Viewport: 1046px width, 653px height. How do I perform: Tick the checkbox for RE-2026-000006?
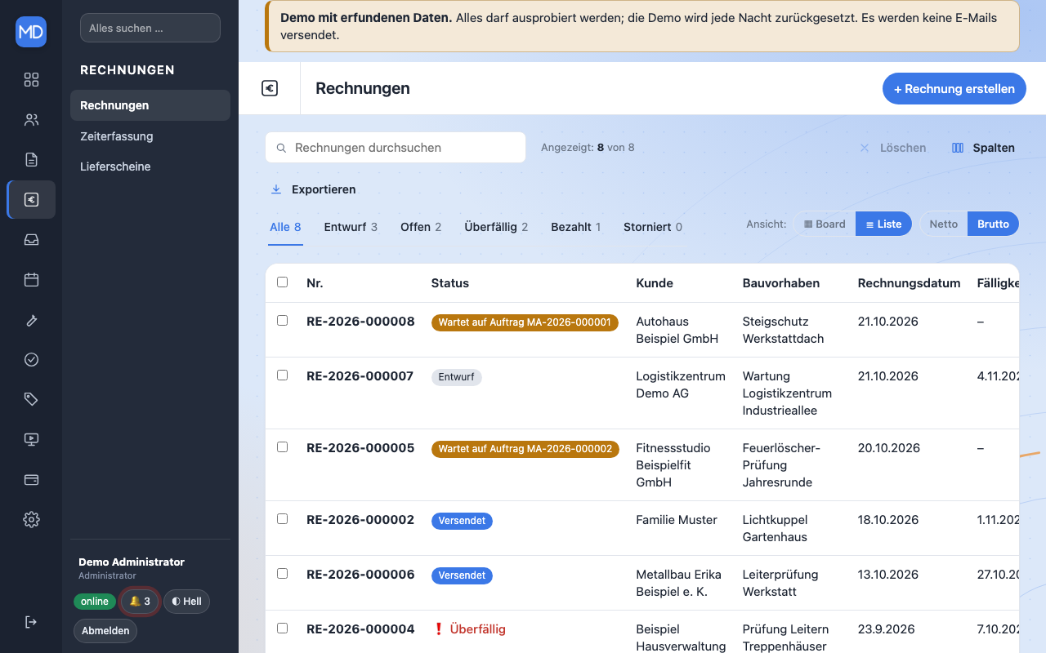(x=283, y=574)
